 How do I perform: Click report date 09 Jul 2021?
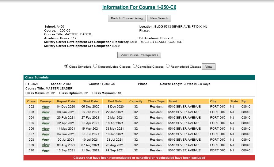coord(66,139)
